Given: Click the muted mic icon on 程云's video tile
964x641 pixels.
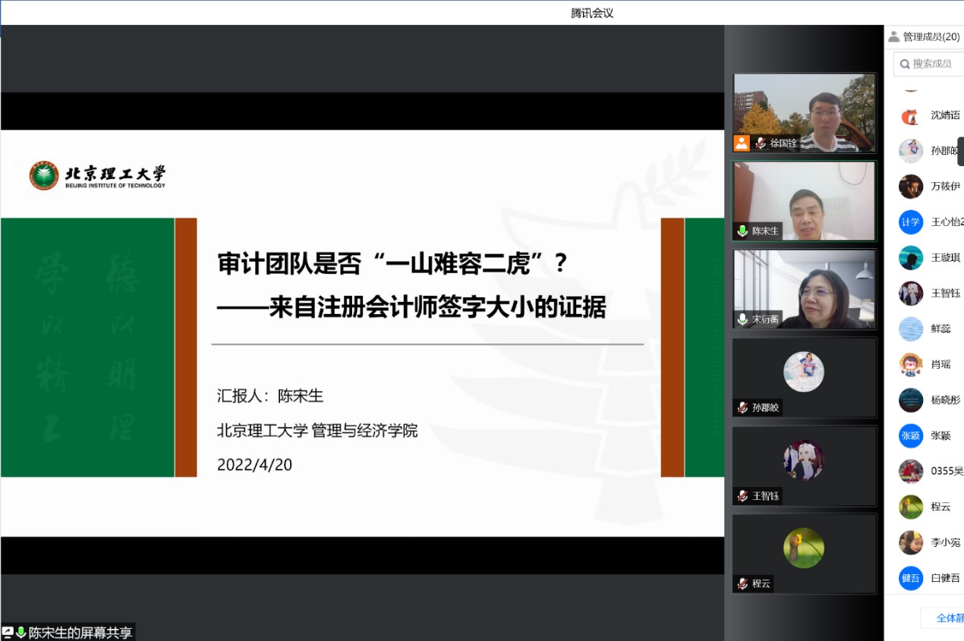Looking at the screenshot, I should coord(742,583).
